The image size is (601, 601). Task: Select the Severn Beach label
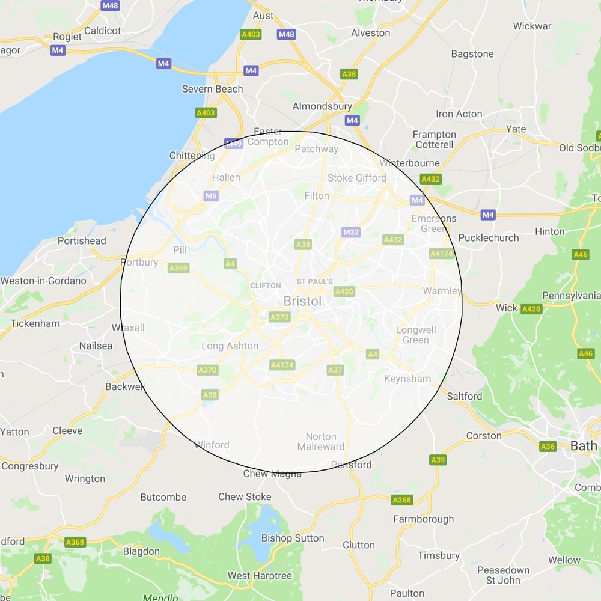212,89
